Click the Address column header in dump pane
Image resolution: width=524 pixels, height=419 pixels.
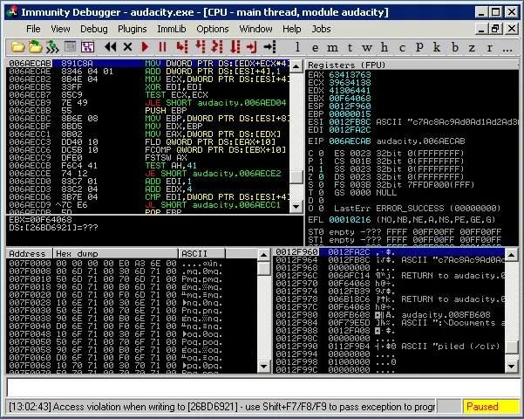click(x=29, y=253)
